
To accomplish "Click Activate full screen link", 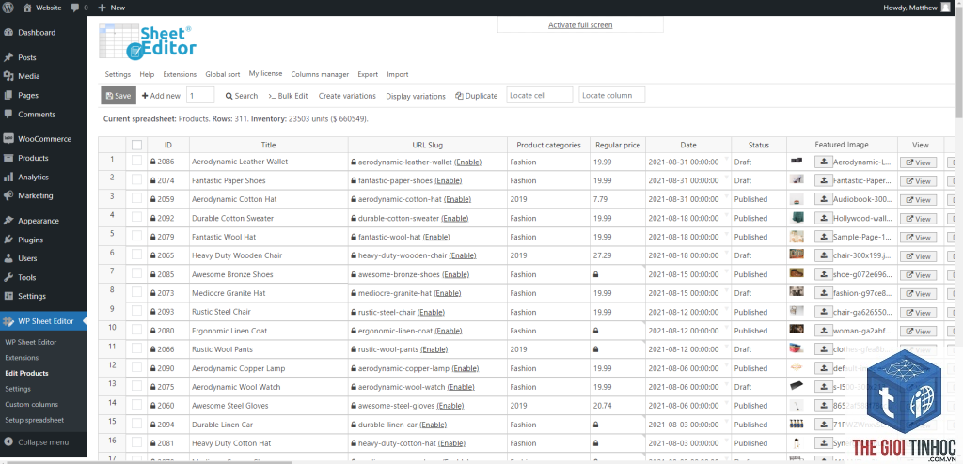I will click(x=579, y=25).
